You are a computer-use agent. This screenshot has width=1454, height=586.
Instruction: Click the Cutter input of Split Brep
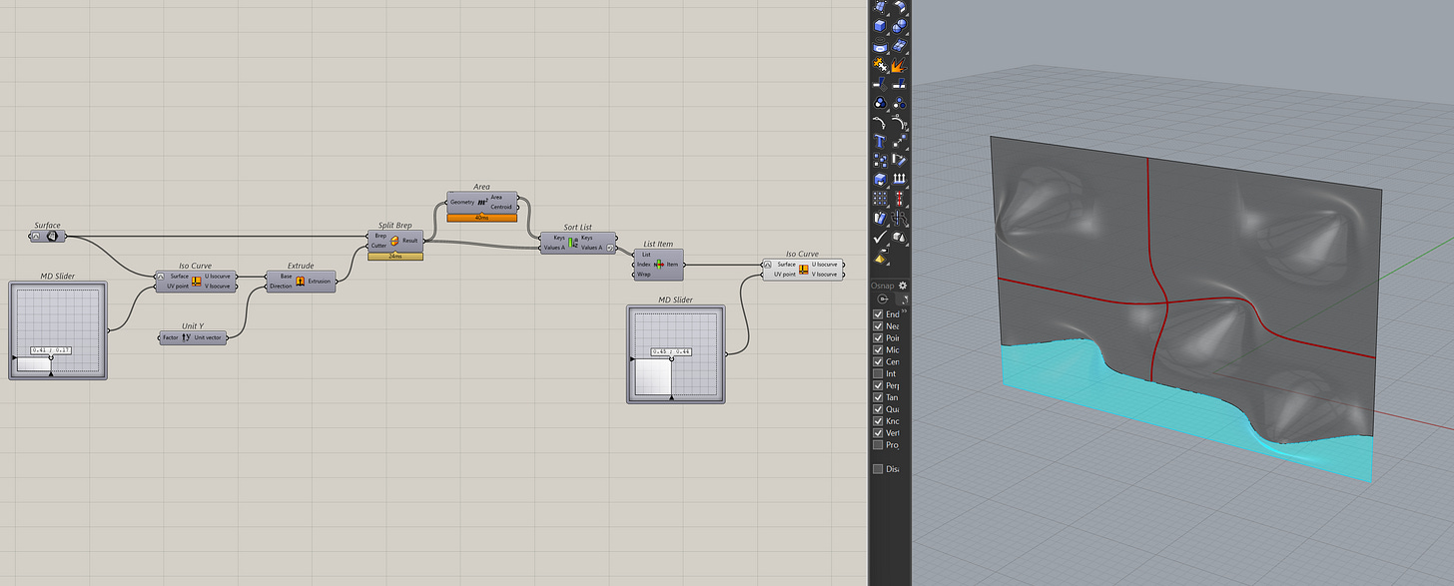click(x=379, y=245)
